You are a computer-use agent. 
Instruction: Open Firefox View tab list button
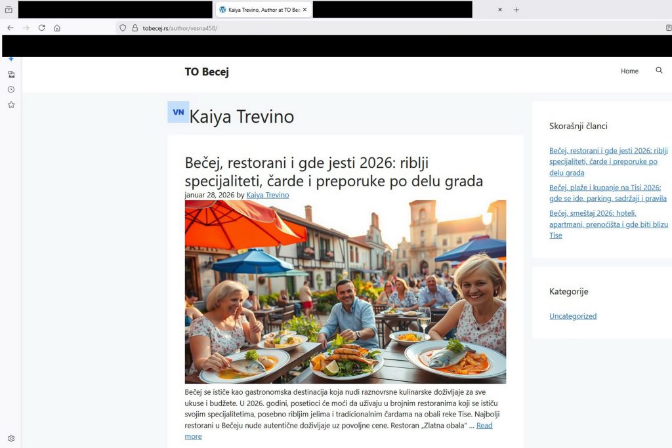pos(9,10)
